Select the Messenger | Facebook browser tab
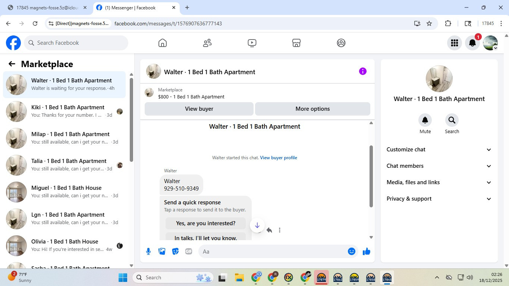 coord(136,8)
